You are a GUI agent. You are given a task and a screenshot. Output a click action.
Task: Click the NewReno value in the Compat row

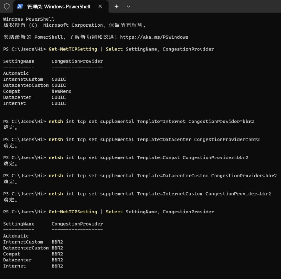[x=61, y=91]
